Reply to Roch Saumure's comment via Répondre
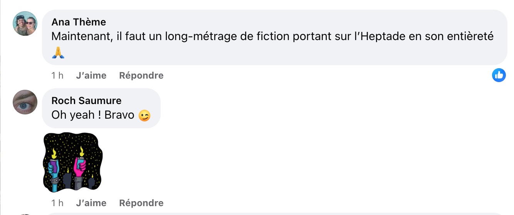This screenshot has height=215, width=514. [x=141, y=203]
